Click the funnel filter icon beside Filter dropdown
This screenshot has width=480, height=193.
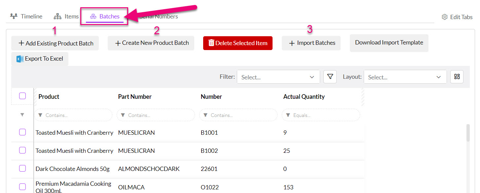pos(330,76)
